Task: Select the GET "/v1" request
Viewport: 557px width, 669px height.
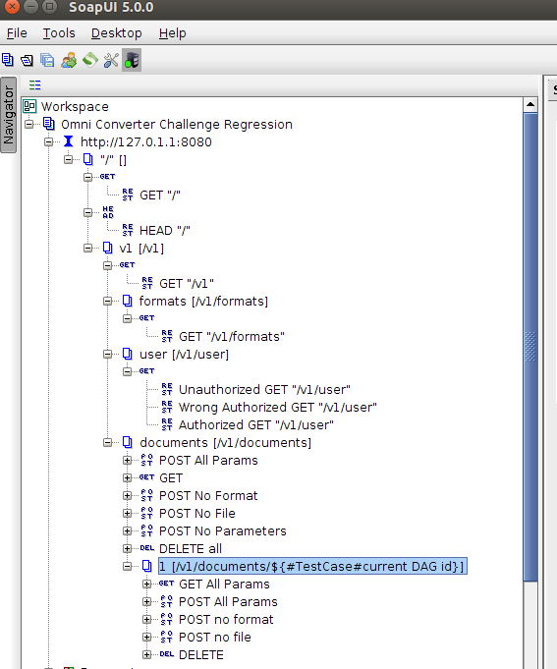Action: tap(187, 284)
